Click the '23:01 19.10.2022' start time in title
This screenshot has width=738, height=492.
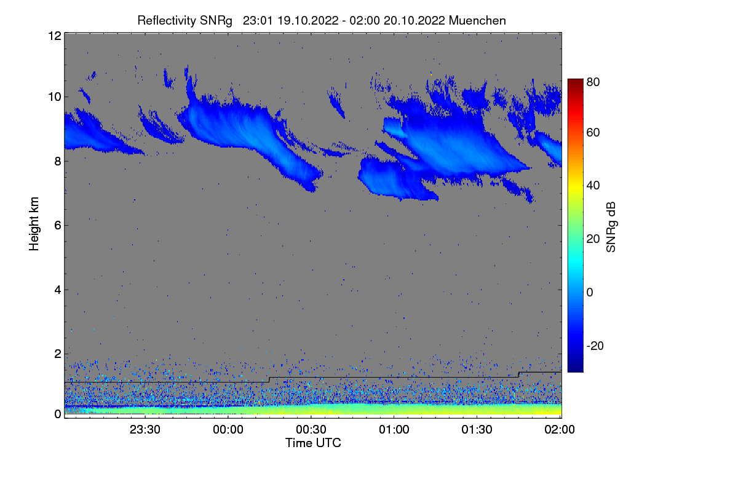[x=290, y=20]
